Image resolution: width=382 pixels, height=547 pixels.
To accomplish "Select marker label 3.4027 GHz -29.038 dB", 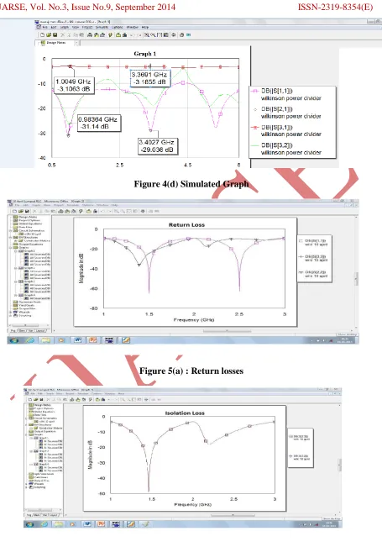I will 157,146.
